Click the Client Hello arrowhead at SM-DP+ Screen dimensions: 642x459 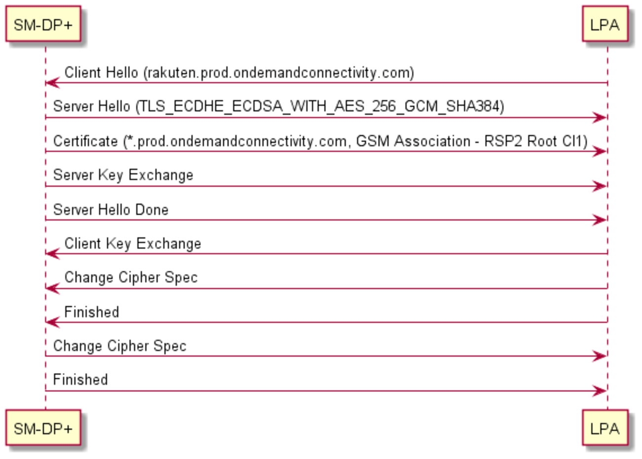pos(52,83)
